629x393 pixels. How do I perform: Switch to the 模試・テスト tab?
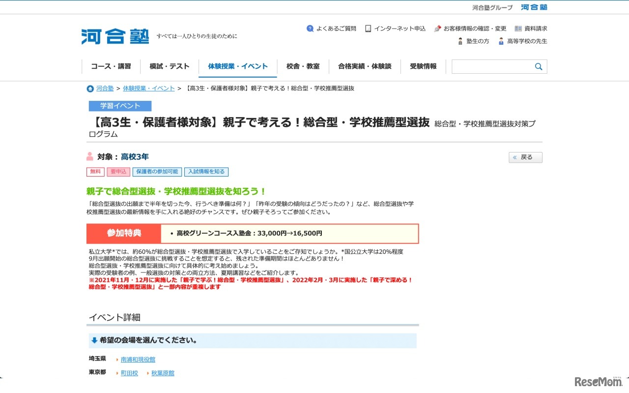pyautogui.click(x=170, y=66)
